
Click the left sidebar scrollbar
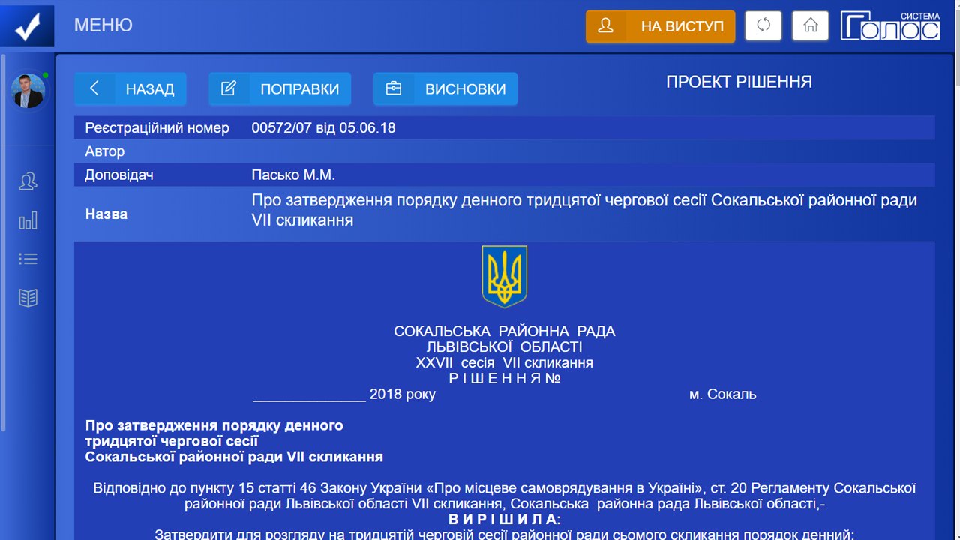(x=3, y=240)
